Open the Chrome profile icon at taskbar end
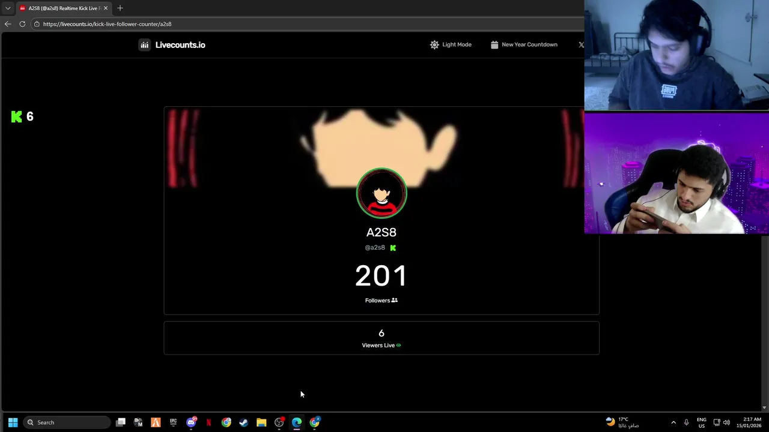This screenshot has height=432, width=769. pos(314,422)
